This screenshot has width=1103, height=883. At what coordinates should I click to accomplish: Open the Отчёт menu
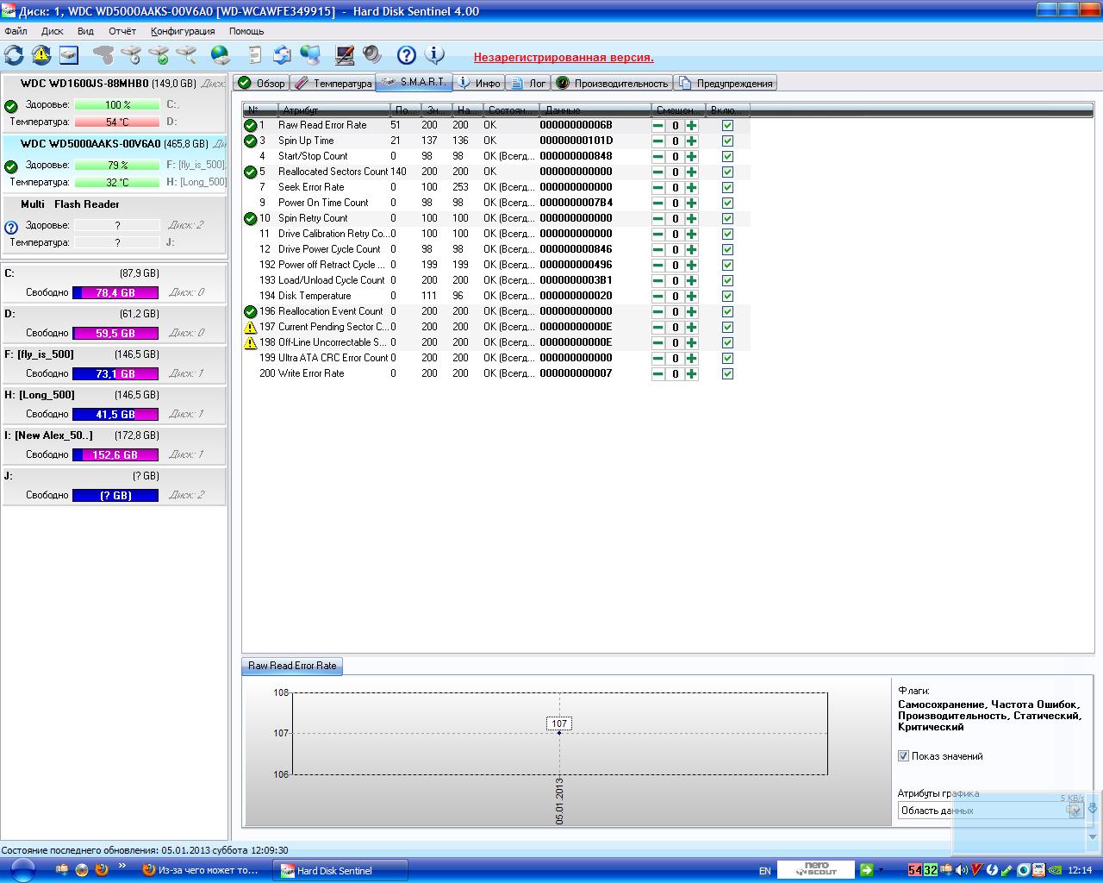[x=122, y=30]
